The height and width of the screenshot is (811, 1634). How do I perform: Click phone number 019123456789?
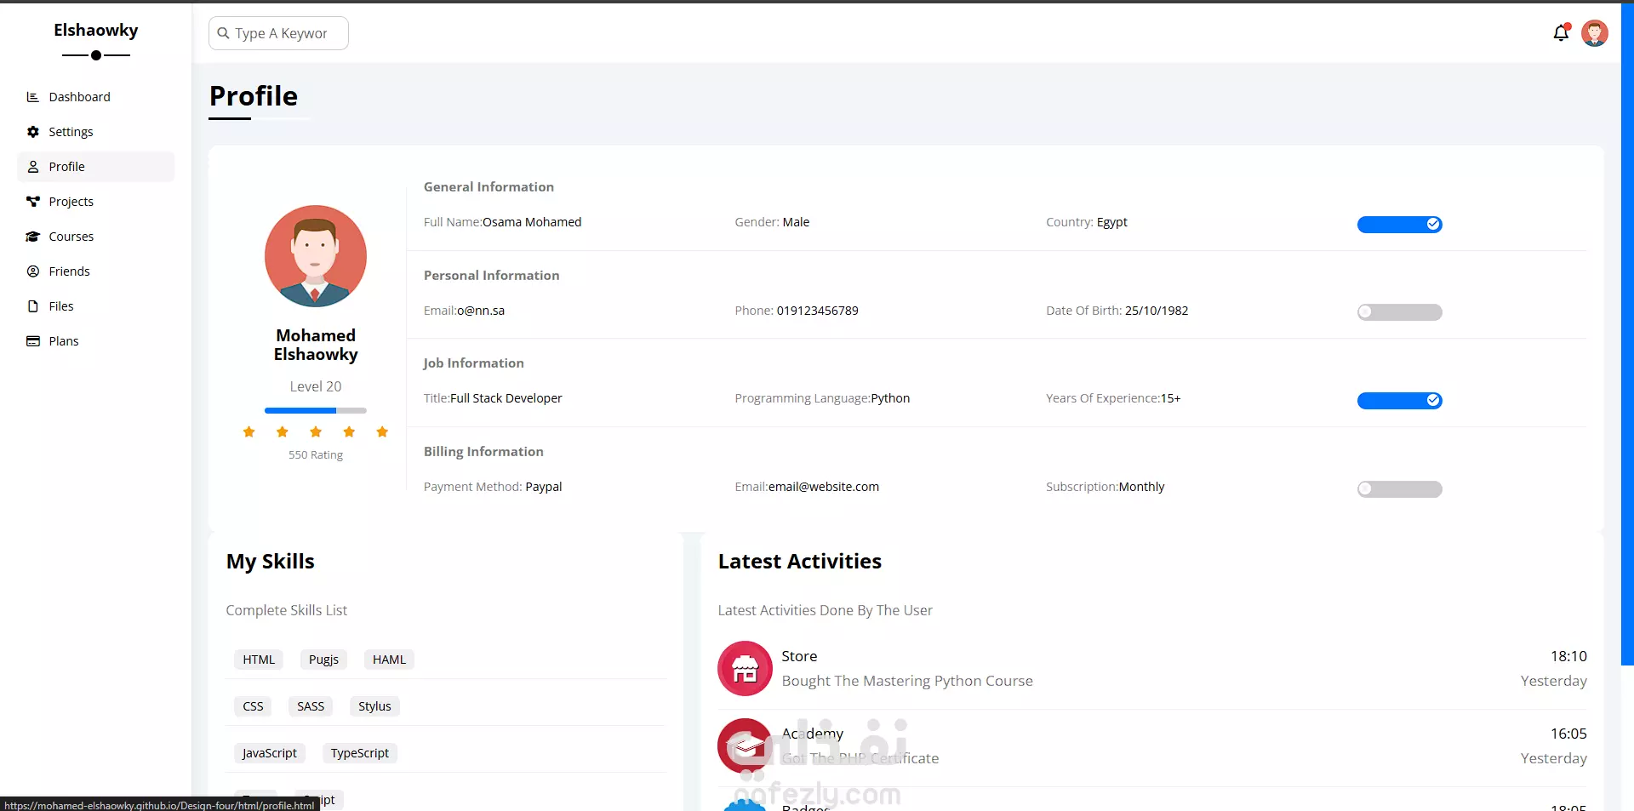(x=817, y=311)
